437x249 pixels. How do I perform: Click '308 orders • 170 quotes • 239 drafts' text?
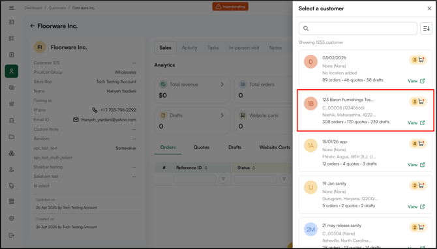[356, 122]
